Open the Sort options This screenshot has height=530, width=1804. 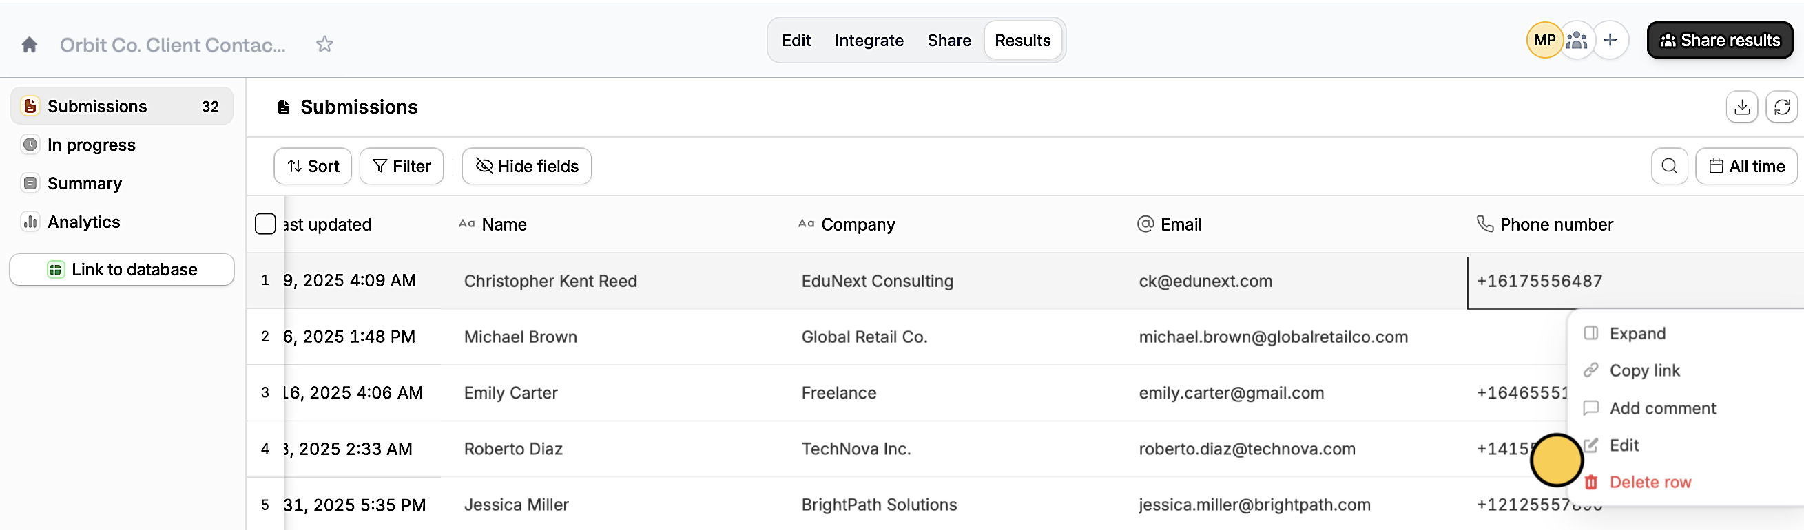tap(313, 166)
